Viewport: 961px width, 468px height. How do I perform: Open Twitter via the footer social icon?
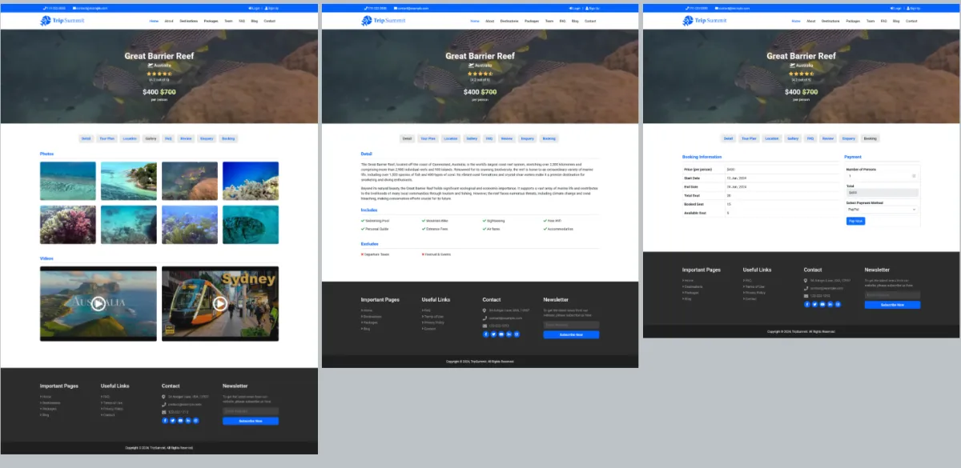click(x=172, y=421)
